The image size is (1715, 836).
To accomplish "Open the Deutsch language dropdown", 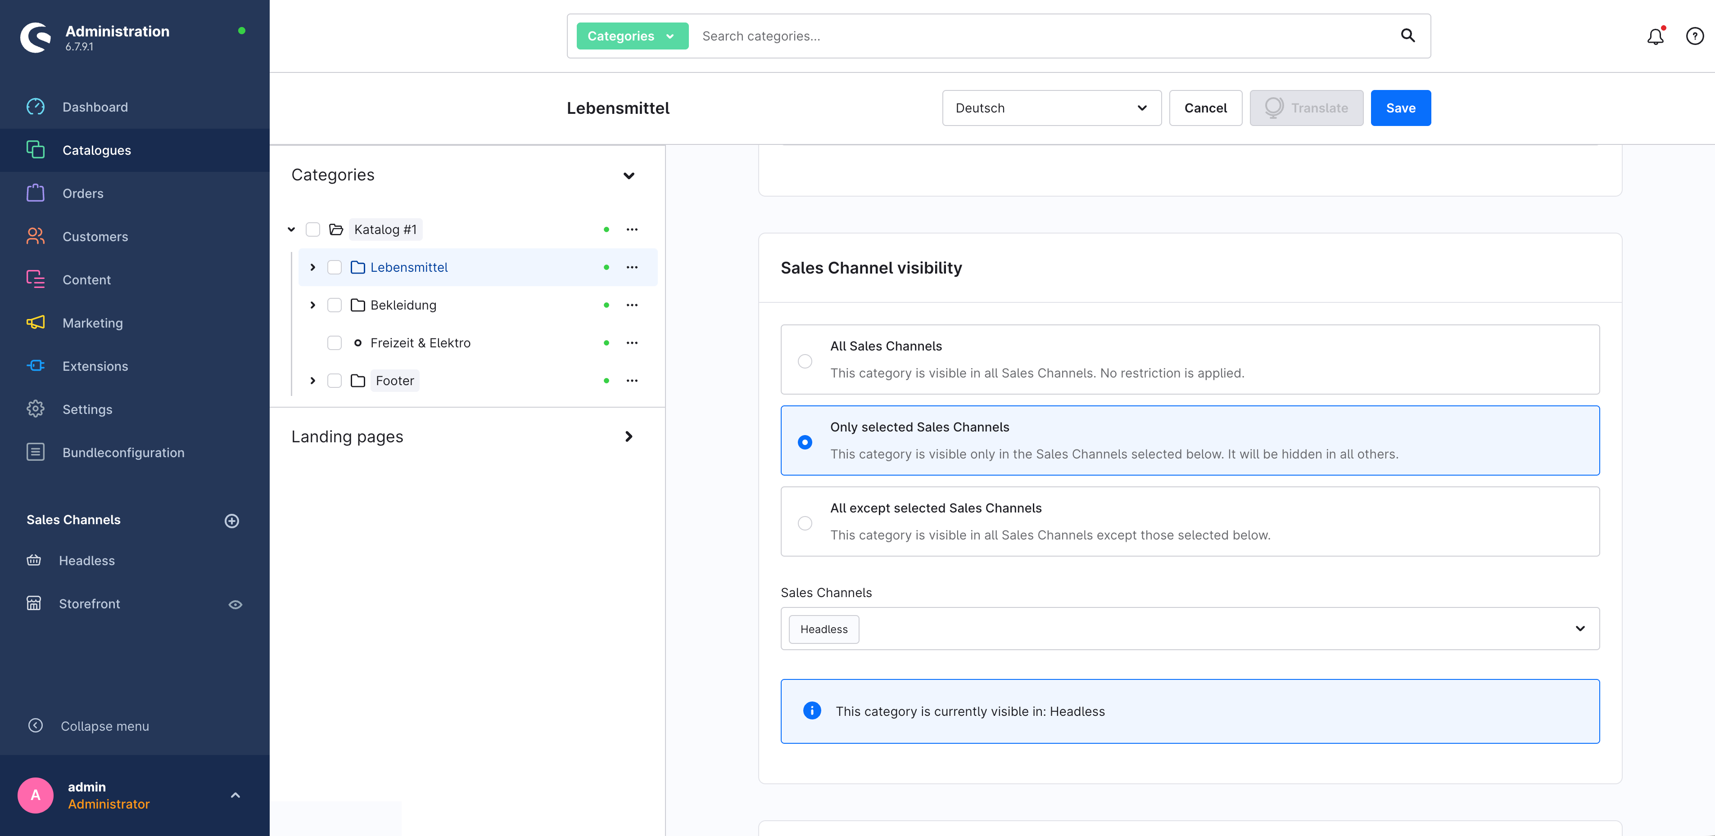I will (1051, 108).
